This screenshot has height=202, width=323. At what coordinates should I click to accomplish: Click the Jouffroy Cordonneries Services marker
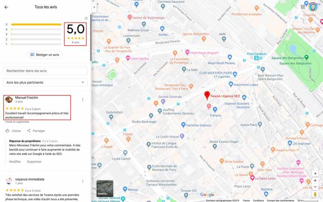[159, 111]
